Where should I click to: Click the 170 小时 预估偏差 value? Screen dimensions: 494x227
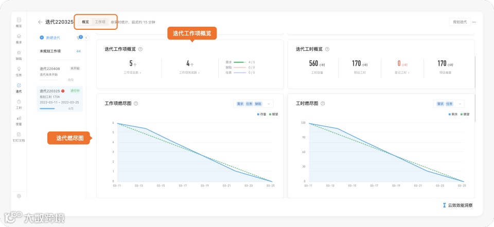[445, 64]
